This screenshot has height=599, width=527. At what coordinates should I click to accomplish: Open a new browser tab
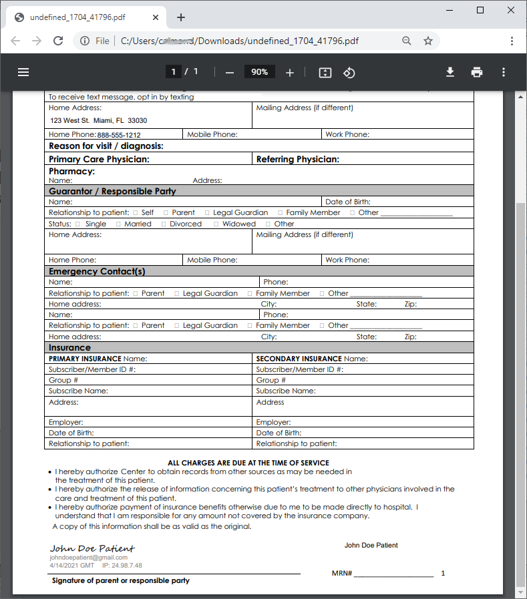coord(181,17)
